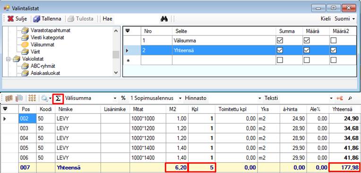The image size is (361, 173).
Task: Open the Teksti dropdown
Action: (331, 99)
